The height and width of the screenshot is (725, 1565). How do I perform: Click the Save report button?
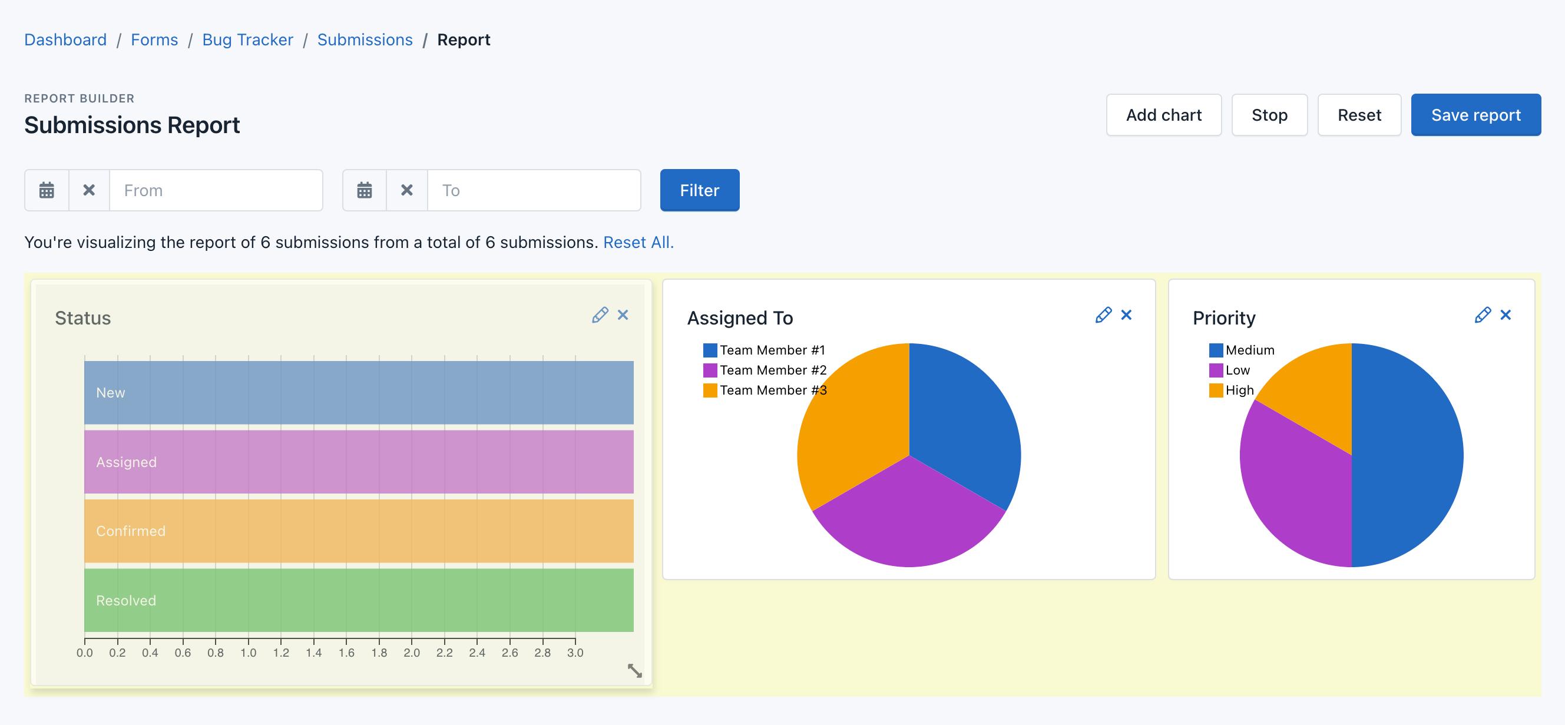[x=1476, y=115]
